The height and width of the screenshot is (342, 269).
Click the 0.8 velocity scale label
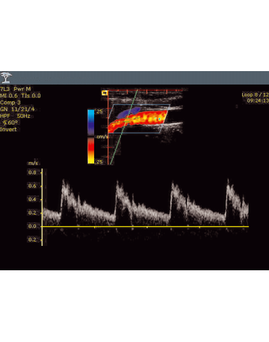click(32, 172)
